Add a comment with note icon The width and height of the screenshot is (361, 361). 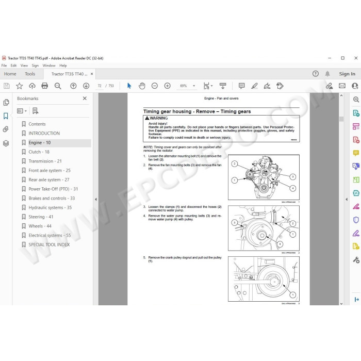coord(241,86)
